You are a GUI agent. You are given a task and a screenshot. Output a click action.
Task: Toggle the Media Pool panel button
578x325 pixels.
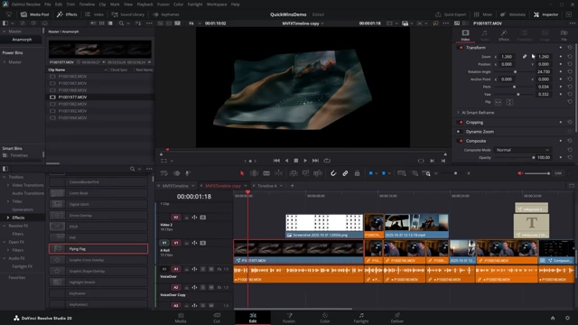(35, 14)
